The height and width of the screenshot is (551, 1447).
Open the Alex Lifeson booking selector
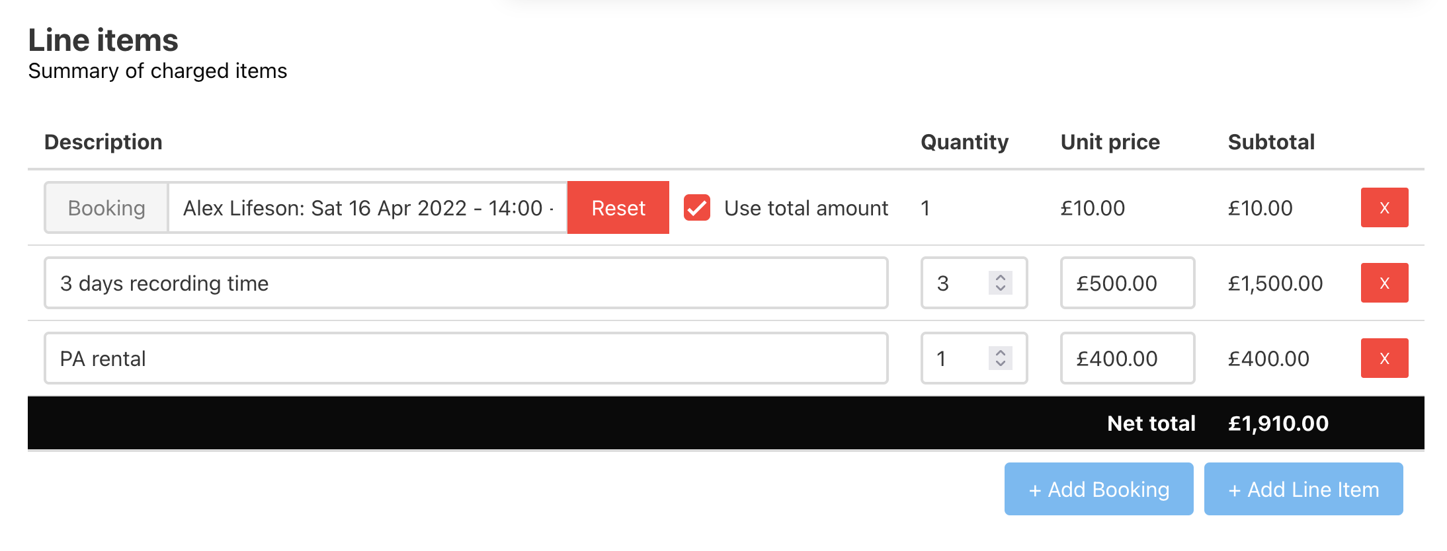(368, 207)
